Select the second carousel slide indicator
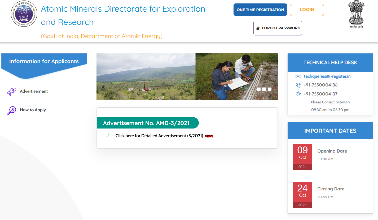This screenshot has width=378, height=220. (264, 89)
